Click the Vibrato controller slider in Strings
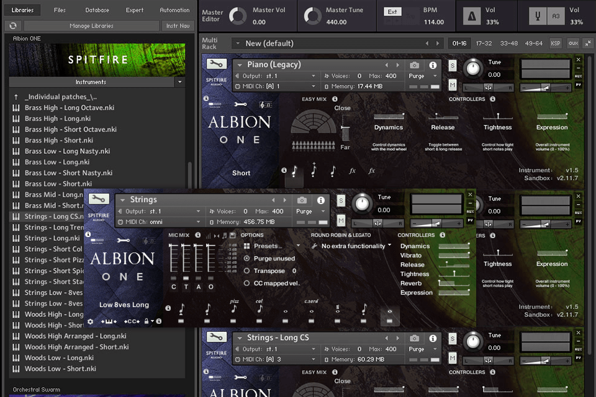Viewport: 596px width, 397px height. [x=454, y=256]
